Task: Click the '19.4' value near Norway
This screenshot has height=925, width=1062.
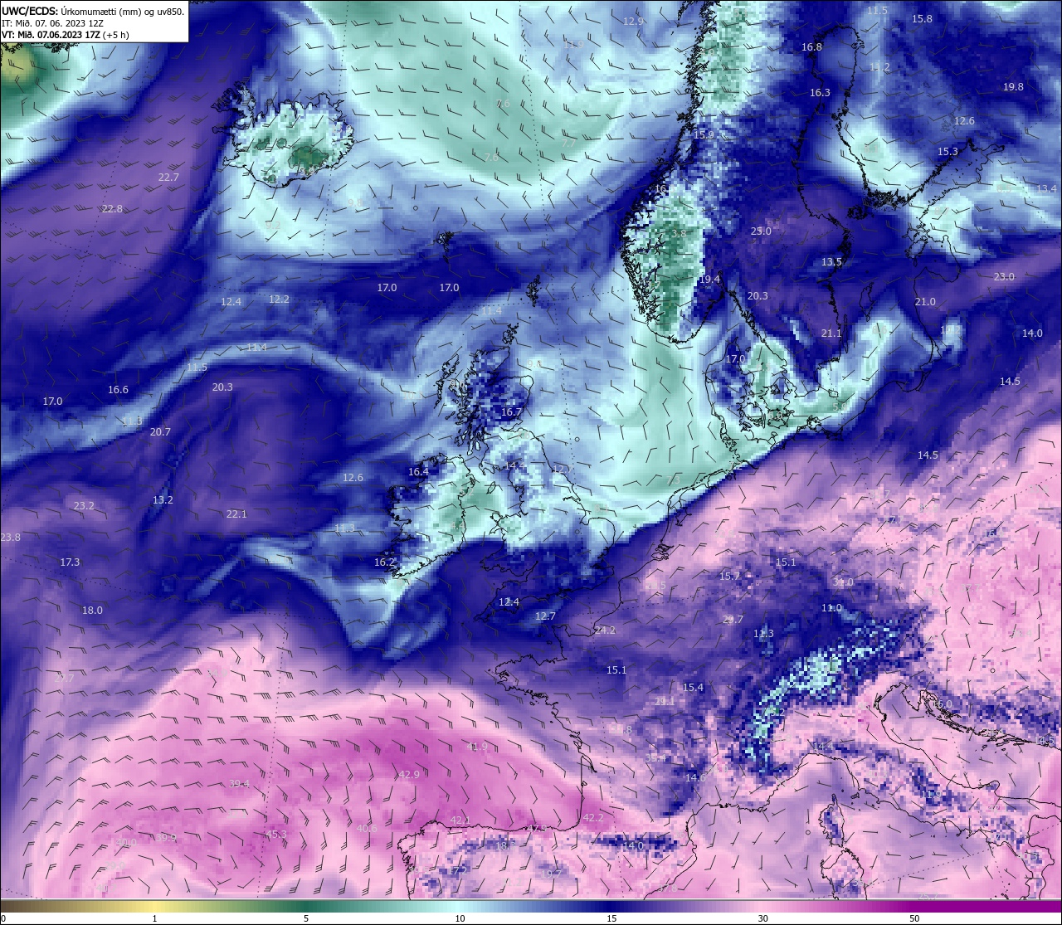Action: (709, 280)
